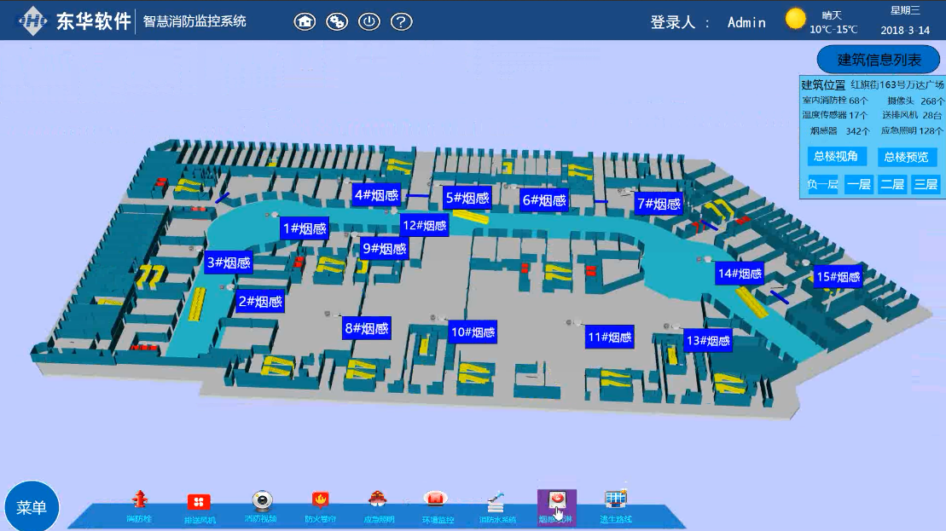Image resolution: width=946 pixels, height=531 pixels.
Task: Click the 总楼视角 button
Action: coord(837,157)
